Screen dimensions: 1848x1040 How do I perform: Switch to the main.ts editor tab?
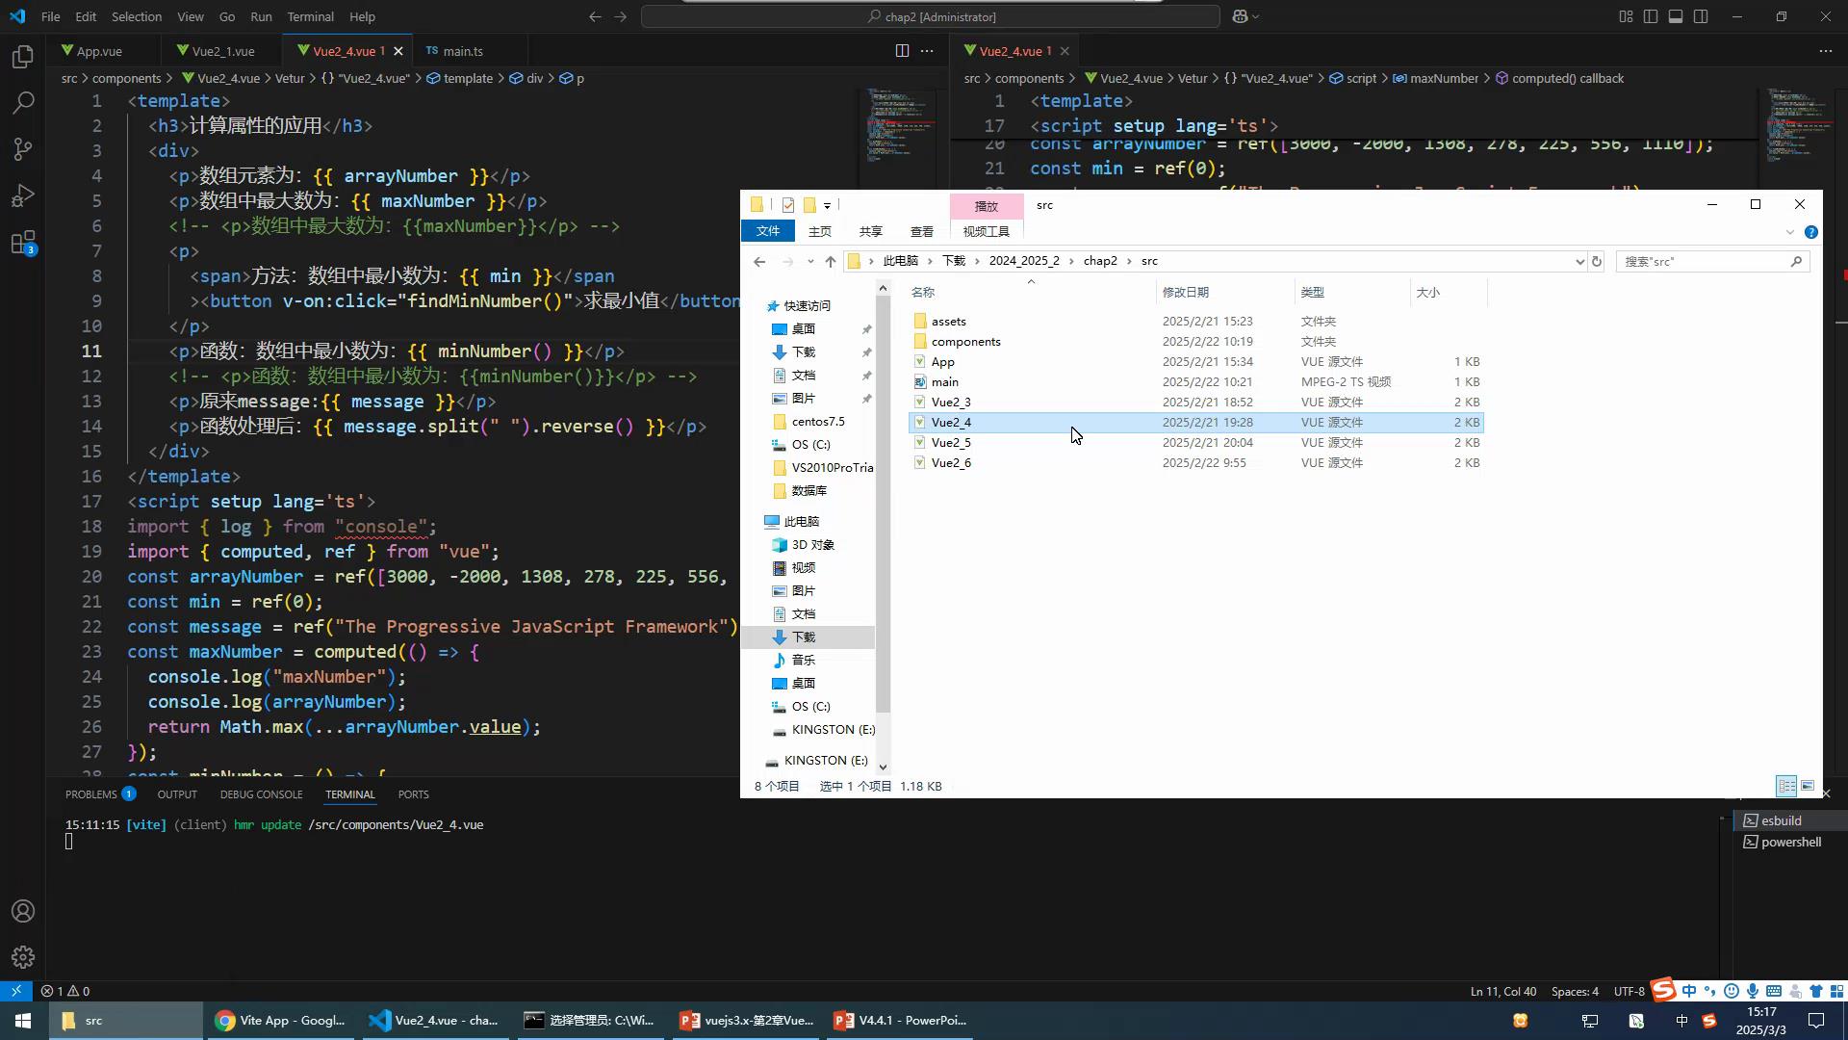click(x=462, y=51)
